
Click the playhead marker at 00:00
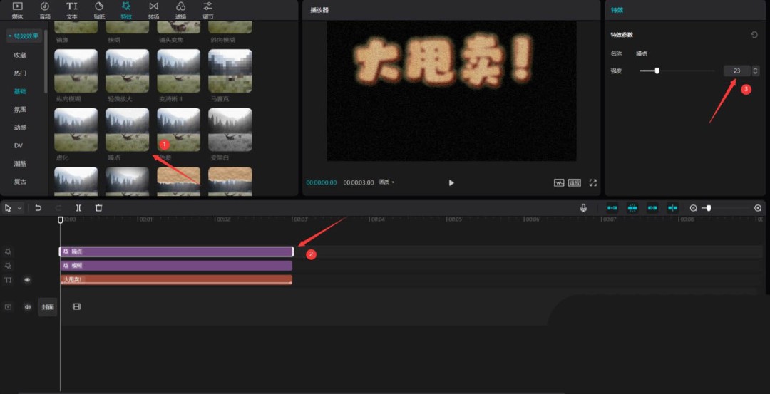click(x=61, y=220)
